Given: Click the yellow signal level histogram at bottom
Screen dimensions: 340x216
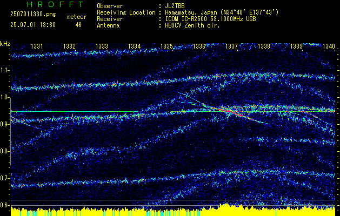Looking at the screenshot, I should coord(173,211).
